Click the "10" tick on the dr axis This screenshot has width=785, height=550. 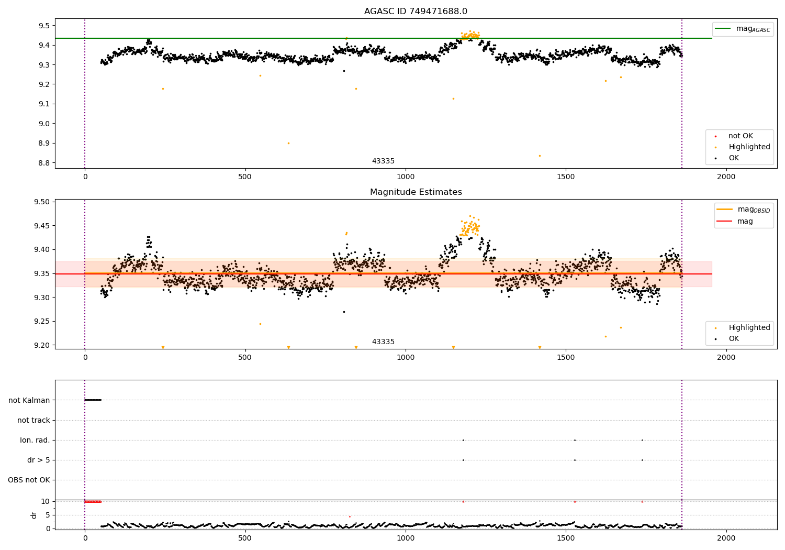[46, 501]
